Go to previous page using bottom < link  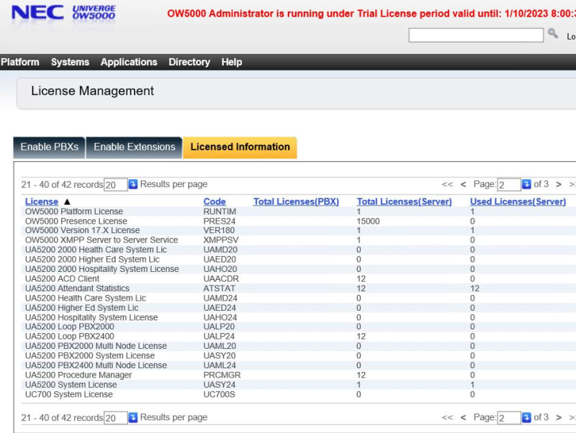pyautogui.click(x=463, y=418)
